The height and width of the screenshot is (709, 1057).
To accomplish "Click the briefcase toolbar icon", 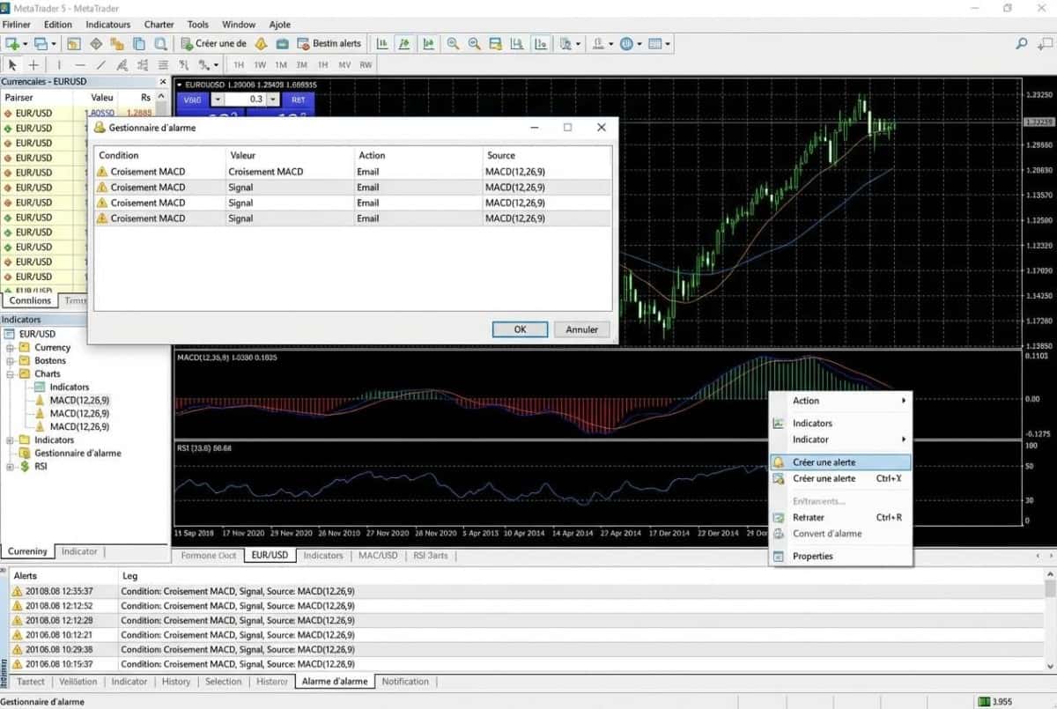I will tap(282, 43).
